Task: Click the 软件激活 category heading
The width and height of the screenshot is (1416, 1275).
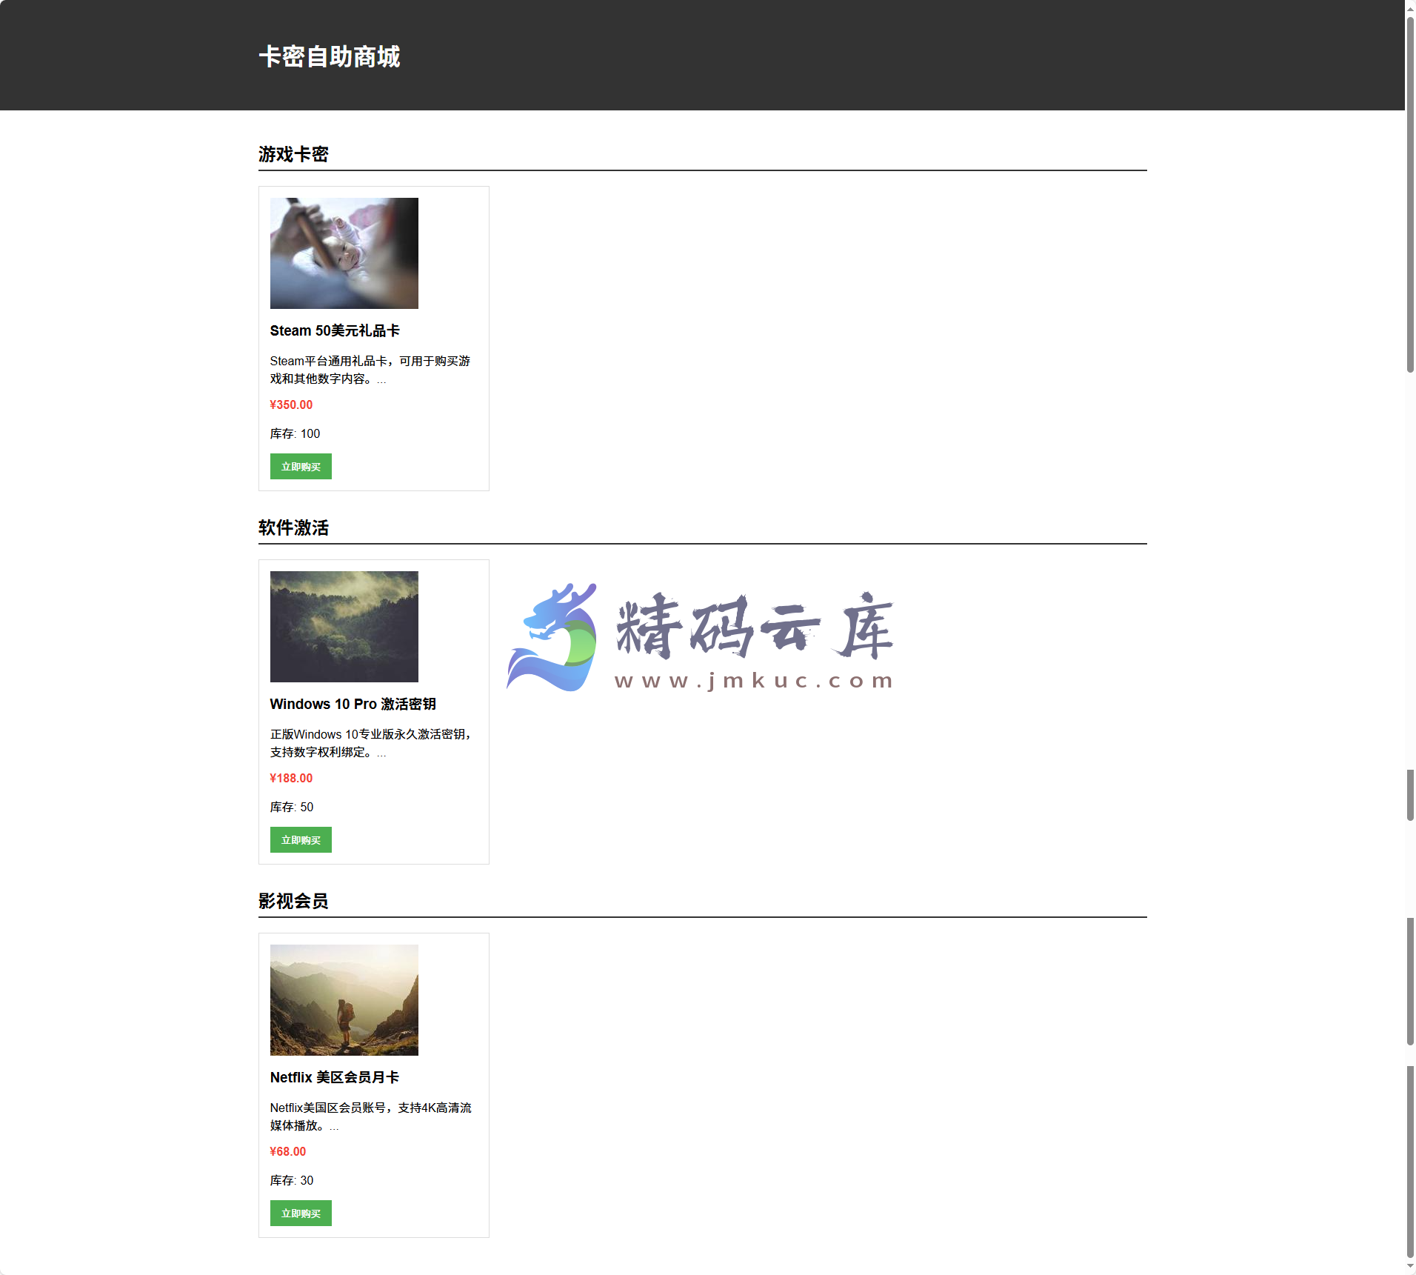Action: (x=293, y=527)
